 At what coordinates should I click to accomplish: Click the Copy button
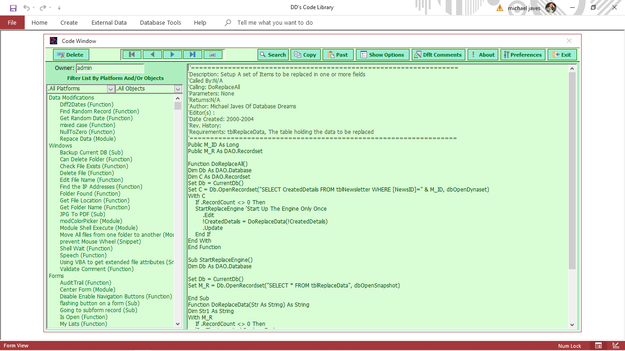point(306,55)
